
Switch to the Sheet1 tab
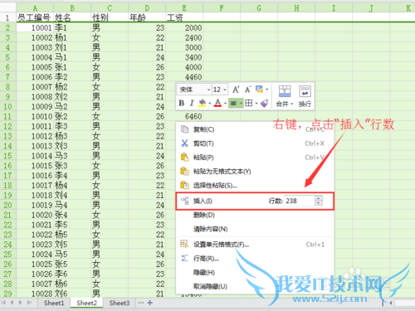(54, 303)
